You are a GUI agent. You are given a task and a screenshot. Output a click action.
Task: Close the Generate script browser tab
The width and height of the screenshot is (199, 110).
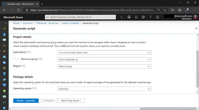click(37, 4)
